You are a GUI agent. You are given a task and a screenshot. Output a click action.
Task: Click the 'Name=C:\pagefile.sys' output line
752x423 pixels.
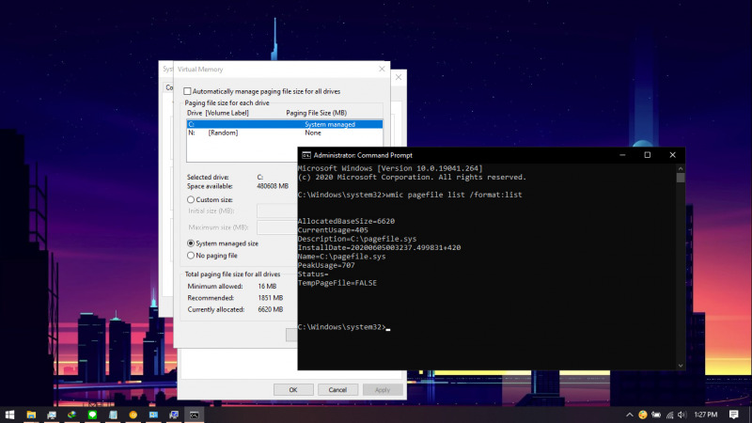point(341,257)
